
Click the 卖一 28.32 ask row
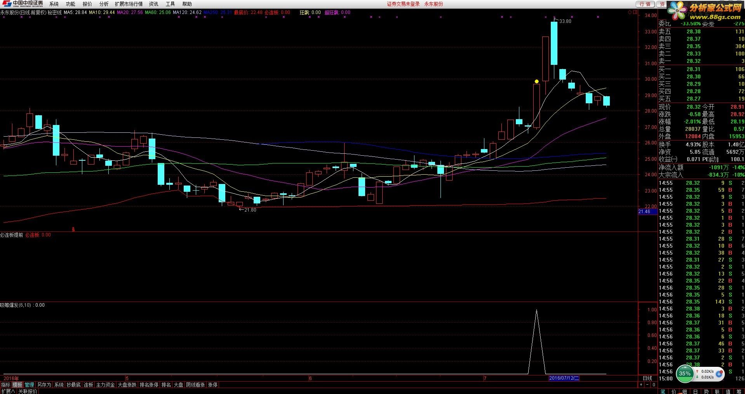point(701,61)
